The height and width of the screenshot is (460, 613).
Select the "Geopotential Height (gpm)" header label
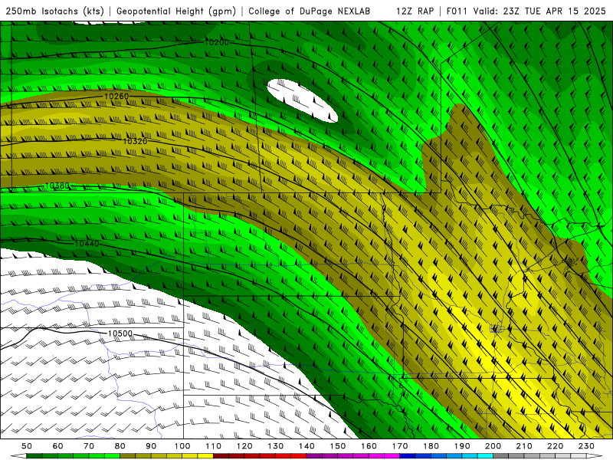tap(176, 11)
